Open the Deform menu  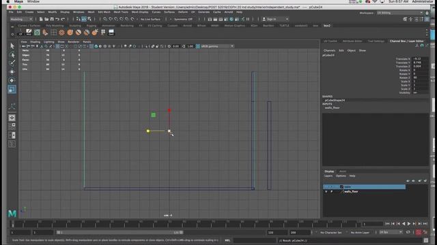(183, 12)
